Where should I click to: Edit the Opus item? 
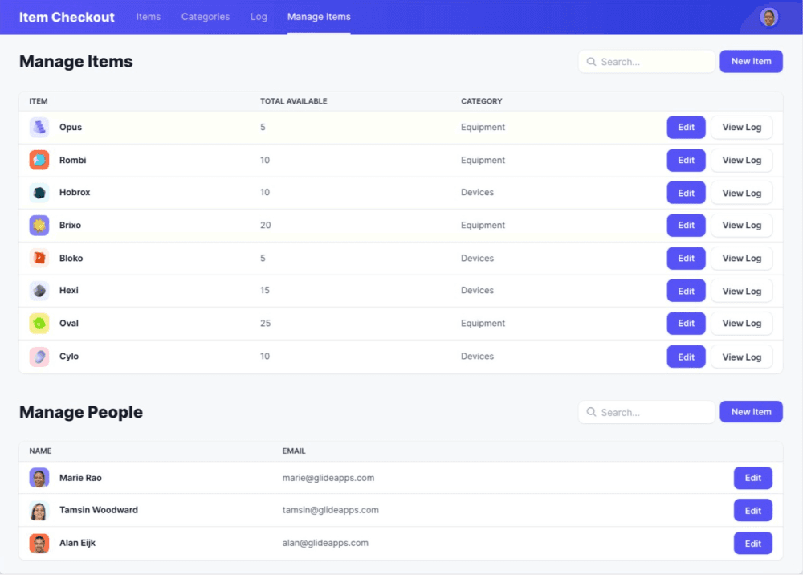[686, 128]
